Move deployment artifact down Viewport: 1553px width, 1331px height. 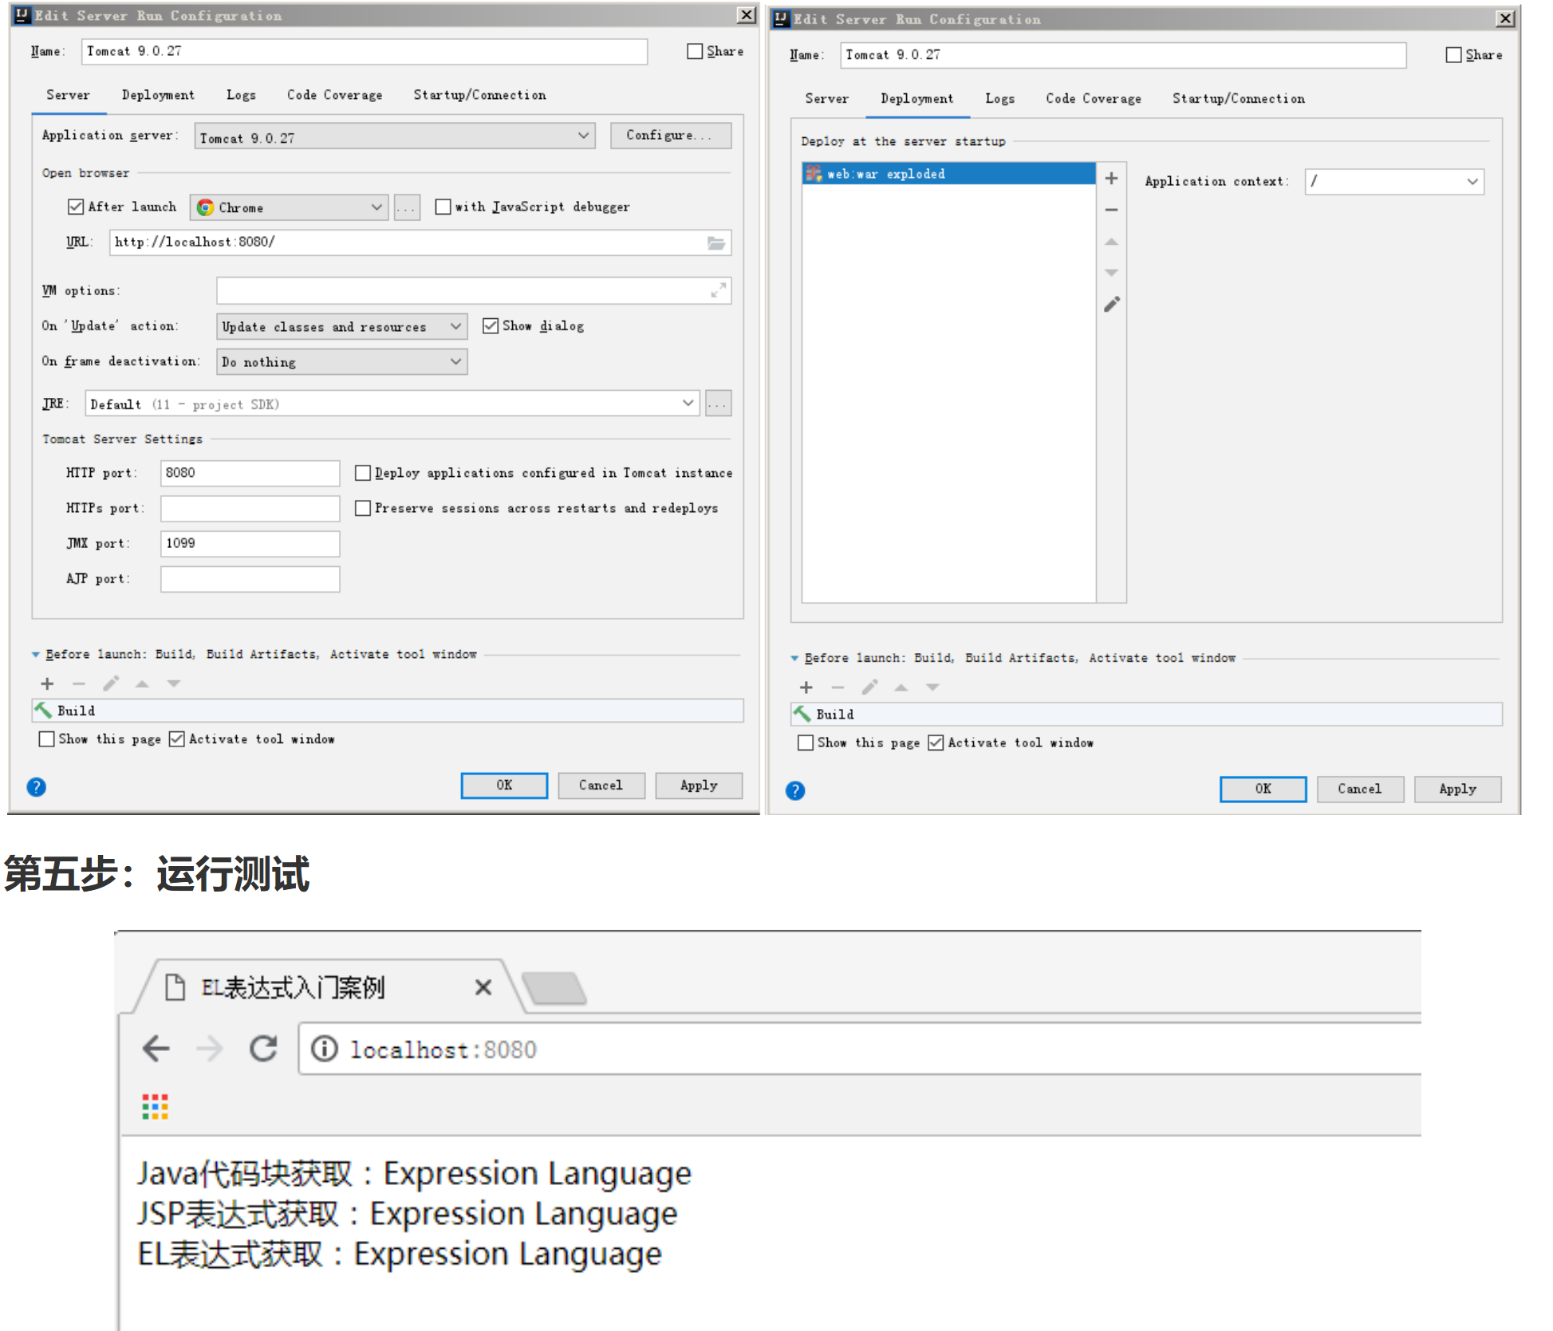[x=1111, y=273]
